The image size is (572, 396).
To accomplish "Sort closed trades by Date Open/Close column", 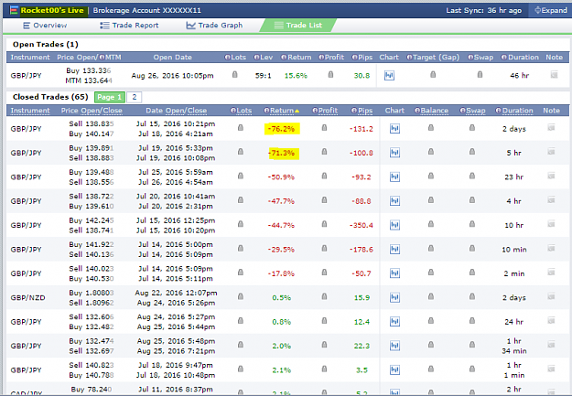I will 177,111.
